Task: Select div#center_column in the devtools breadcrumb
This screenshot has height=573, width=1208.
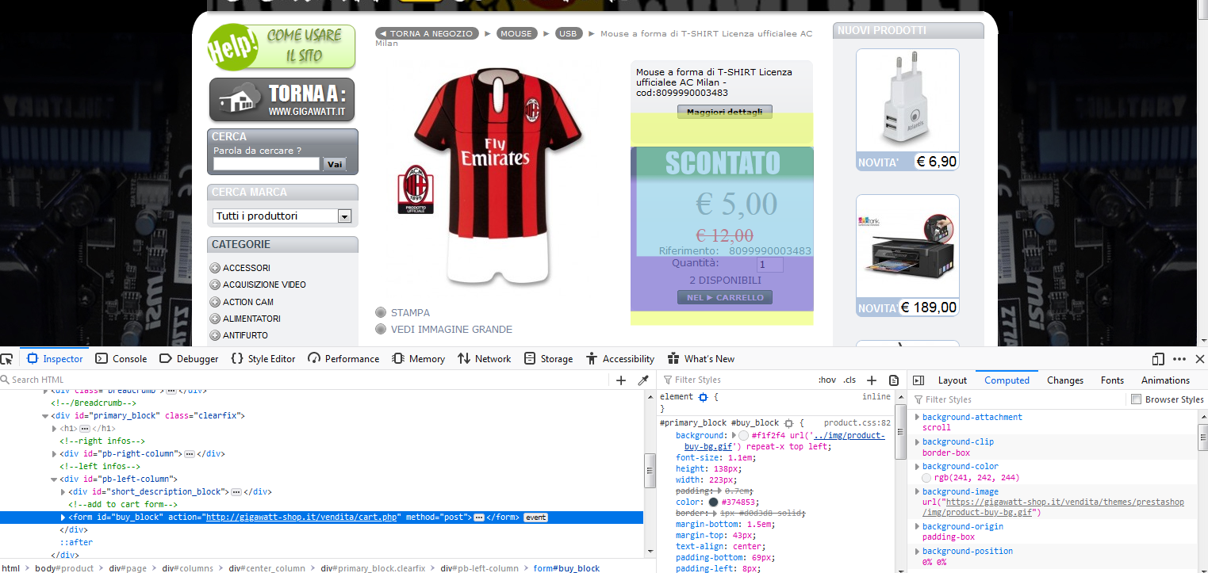Action: (267, 568)
